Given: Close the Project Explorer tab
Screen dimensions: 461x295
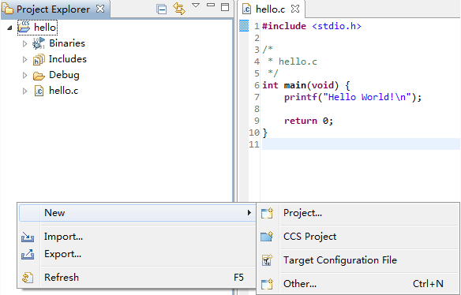Looking at the screenshot, I should (x=100, y=9).
